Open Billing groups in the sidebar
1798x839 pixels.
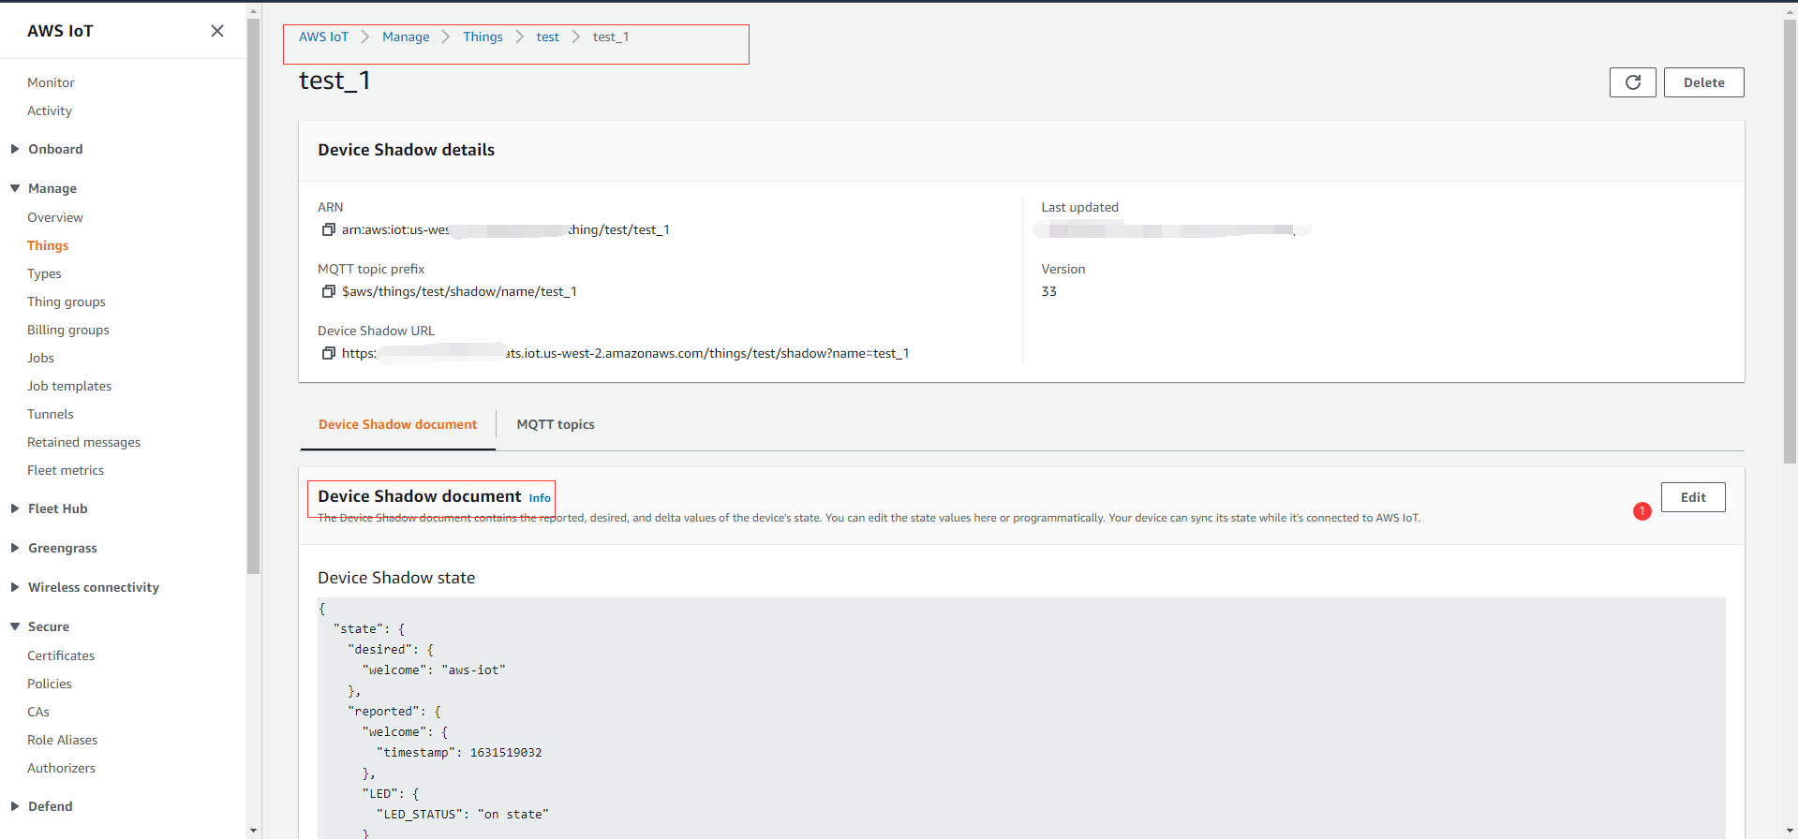pyautogui.click(x=68, y=330)
